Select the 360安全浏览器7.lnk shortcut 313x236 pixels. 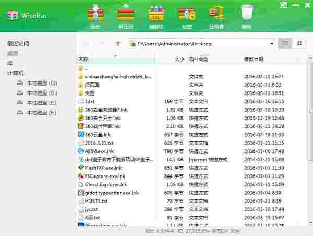tap(191, 110)
